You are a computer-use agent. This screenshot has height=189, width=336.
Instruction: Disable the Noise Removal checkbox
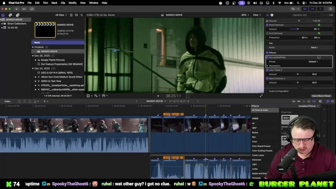(x=267, y=25)
